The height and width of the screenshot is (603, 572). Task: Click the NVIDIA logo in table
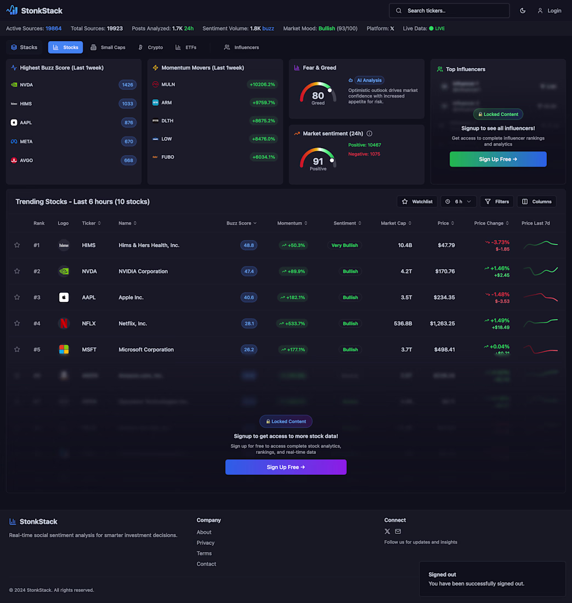coord(64,271)
